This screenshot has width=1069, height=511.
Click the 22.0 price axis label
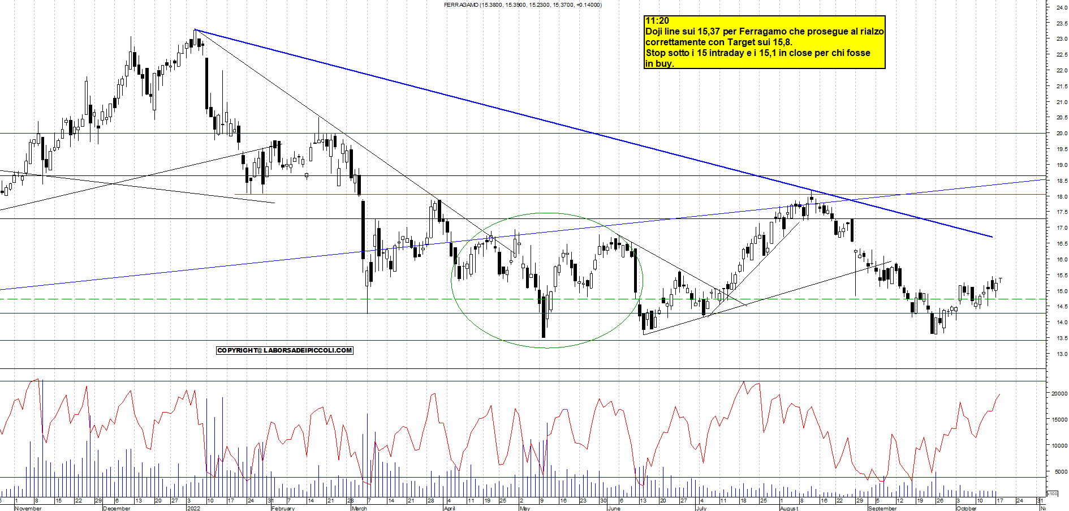(1062, 71)
